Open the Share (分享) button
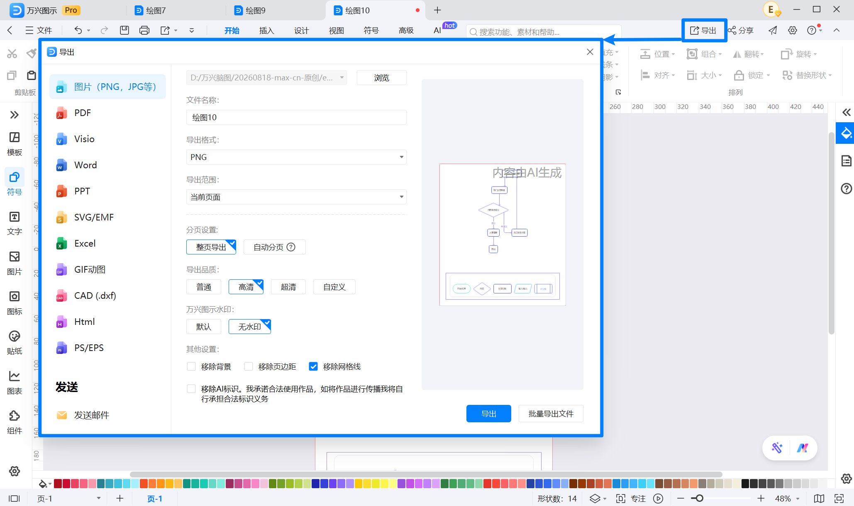The width and height of the screenshot is (854, 506). point(741,30)
